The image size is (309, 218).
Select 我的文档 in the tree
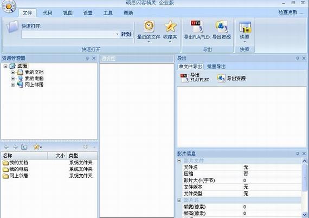(x=34, y=72)
